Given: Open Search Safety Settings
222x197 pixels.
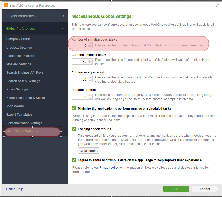Looking at the screenshot, I should (x=23, y=81).
